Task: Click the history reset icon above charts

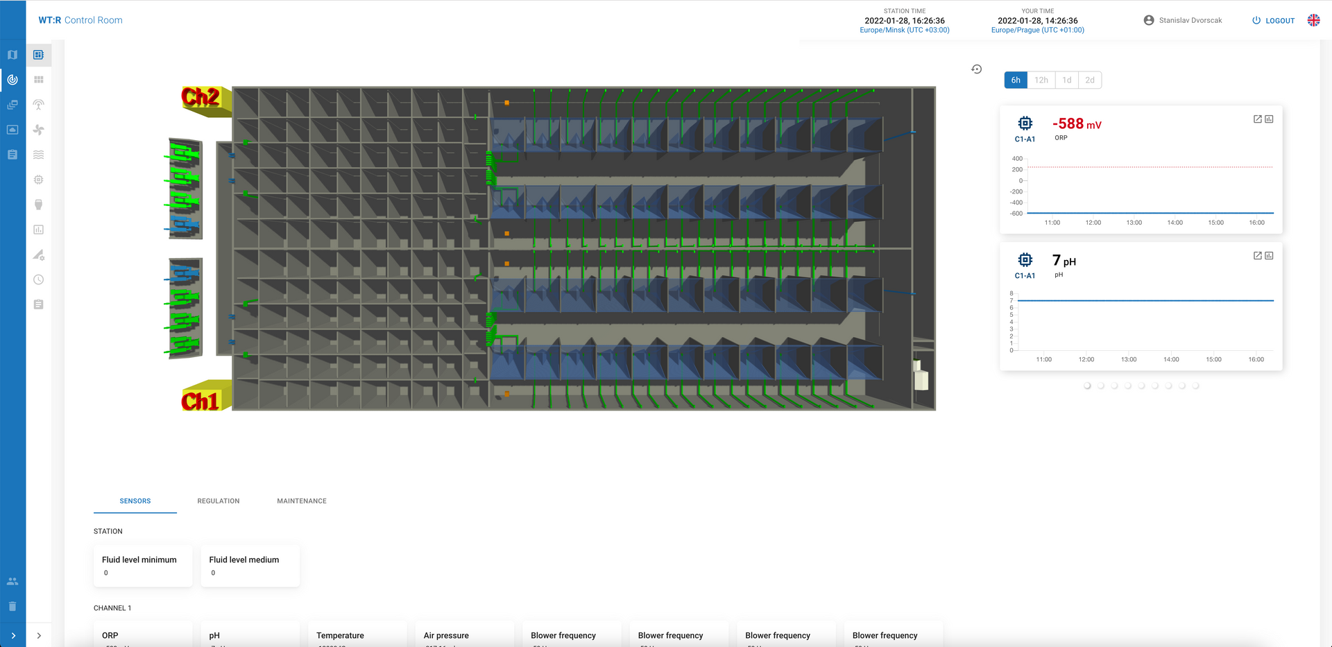Action: tap(977, 69)
